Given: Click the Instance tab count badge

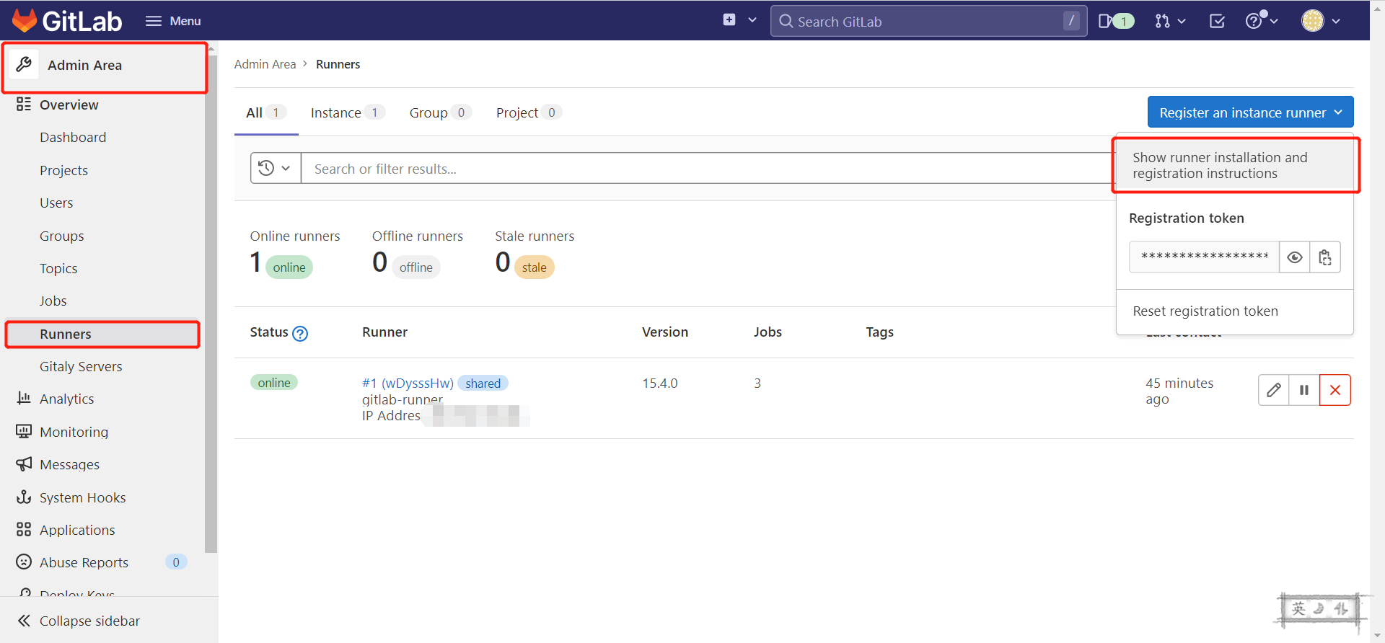Looking at the screenshot, I should click(x=374, y=112).
